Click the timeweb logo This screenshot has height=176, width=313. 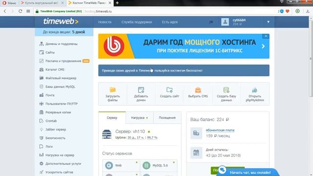[x=61, y=22]
